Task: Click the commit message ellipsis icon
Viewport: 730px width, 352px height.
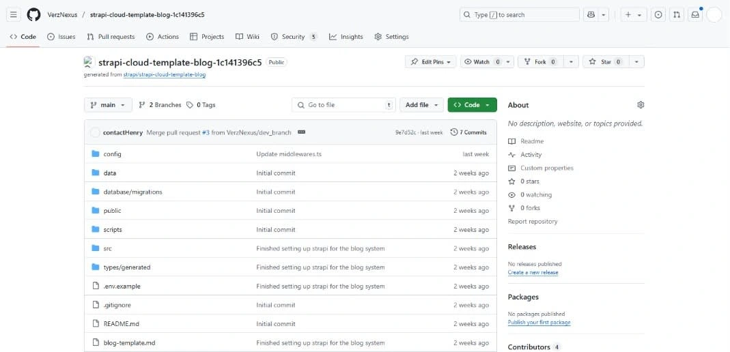Action: 301,132
